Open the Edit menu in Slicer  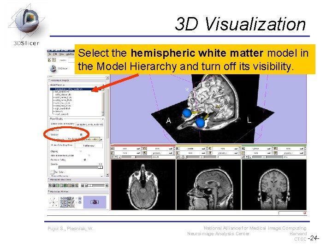click(55, 54)
